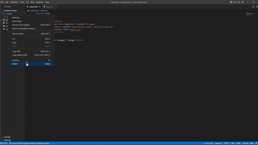Screen dimensions: 258x145
Task: Close the index.html tab
Action: [x=40, y=7]
